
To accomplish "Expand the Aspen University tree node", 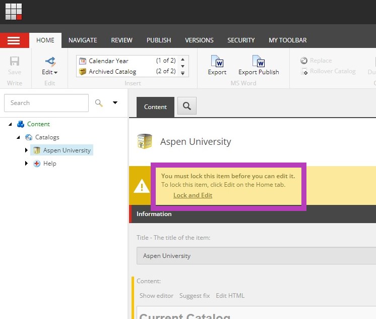I will click(27, 150).
